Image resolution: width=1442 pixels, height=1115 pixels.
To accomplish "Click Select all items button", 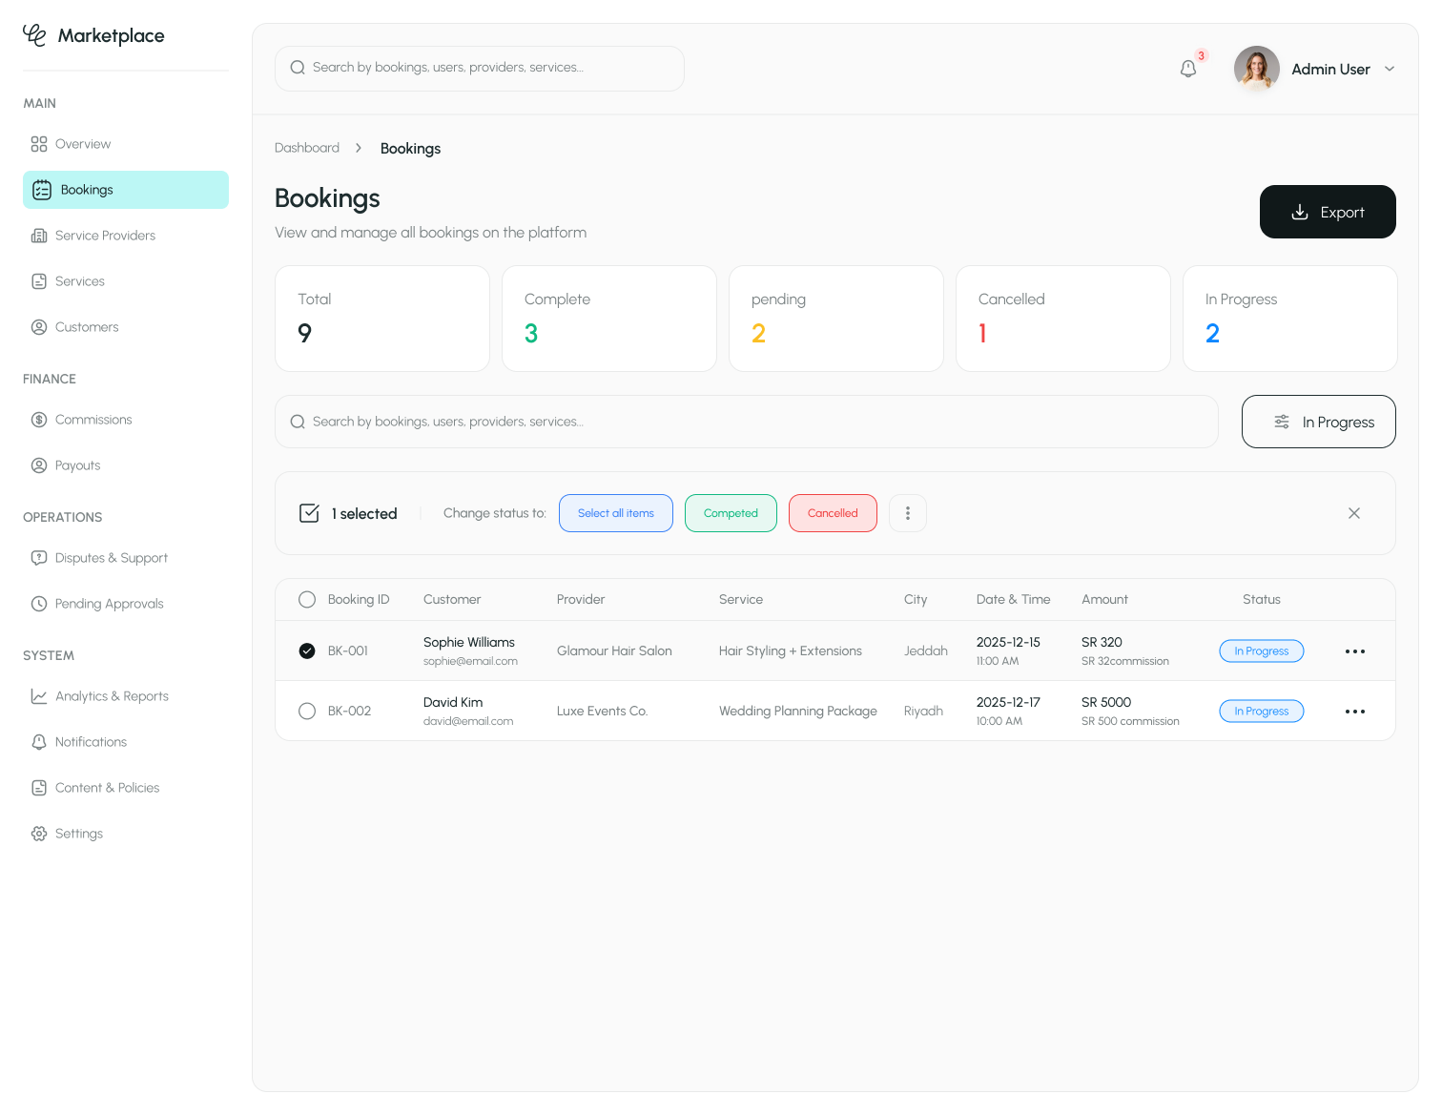I will pyautogui.click(x=616, y=513).
